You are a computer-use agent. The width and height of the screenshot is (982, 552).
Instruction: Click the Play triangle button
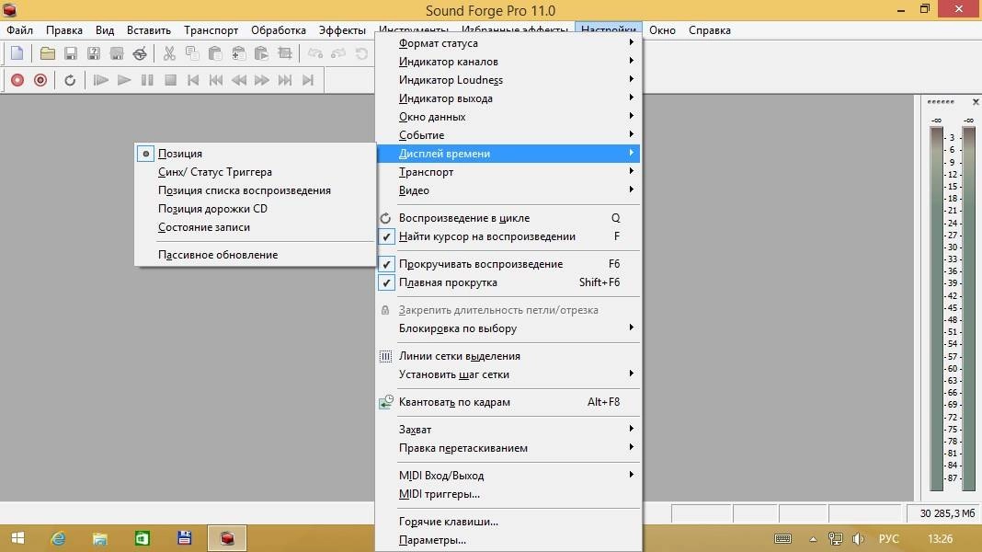click(x=124, y=80)
